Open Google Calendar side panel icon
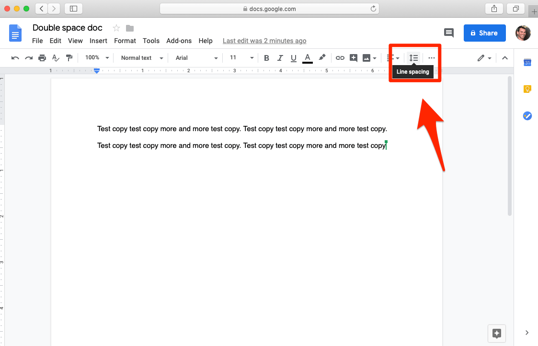The width and height of the screenshot is (538, 346). point(527,62)
